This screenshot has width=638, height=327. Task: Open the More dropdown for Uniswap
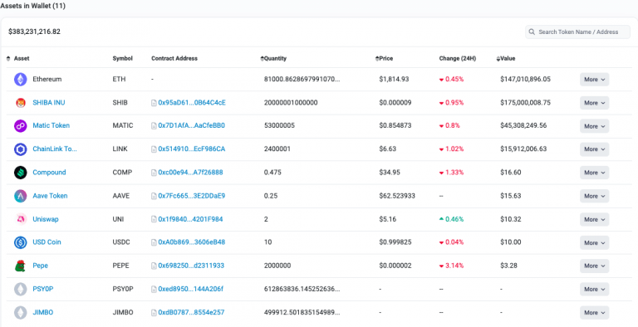point(594,220)
